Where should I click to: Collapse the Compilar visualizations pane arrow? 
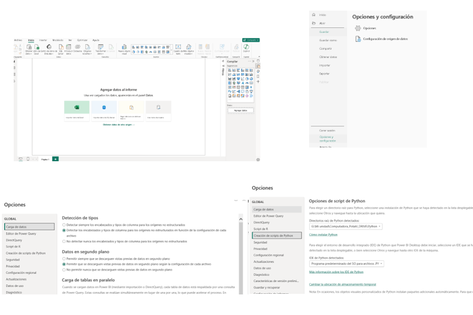[253, 62]
